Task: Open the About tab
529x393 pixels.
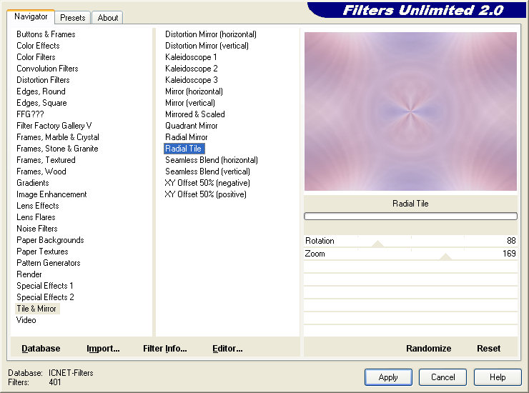Action: (x=108, y=18)
